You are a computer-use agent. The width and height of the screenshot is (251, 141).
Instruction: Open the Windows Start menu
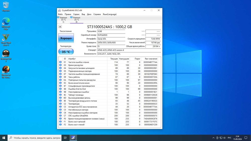pyautogui.click(x=4, y=138)
